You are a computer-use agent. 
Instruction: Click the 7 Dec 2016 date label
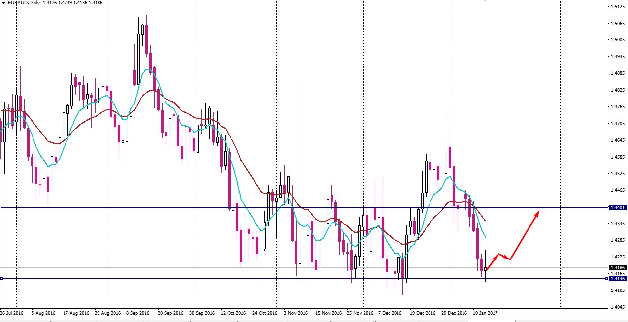390,313
